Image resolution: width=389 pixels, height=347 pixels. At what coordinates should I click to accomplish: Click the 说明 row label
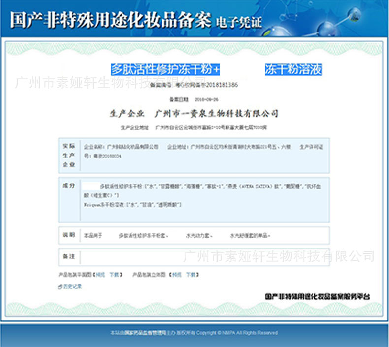[69, 235]
